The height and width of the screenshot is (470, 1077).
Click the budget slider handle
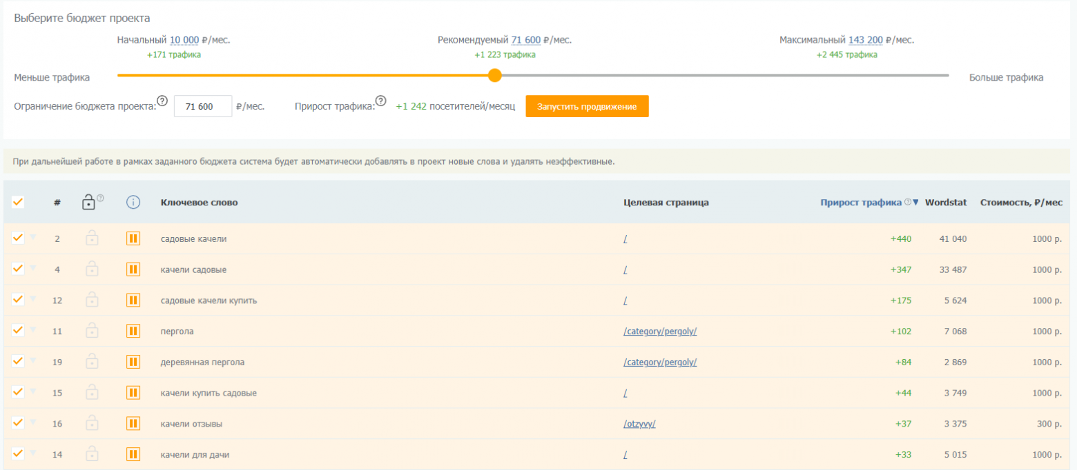tap(494, 75)
